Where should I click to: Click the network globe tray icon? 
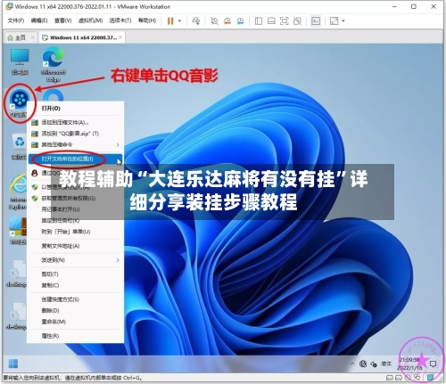pyautogui.click(x=363, y=364)
